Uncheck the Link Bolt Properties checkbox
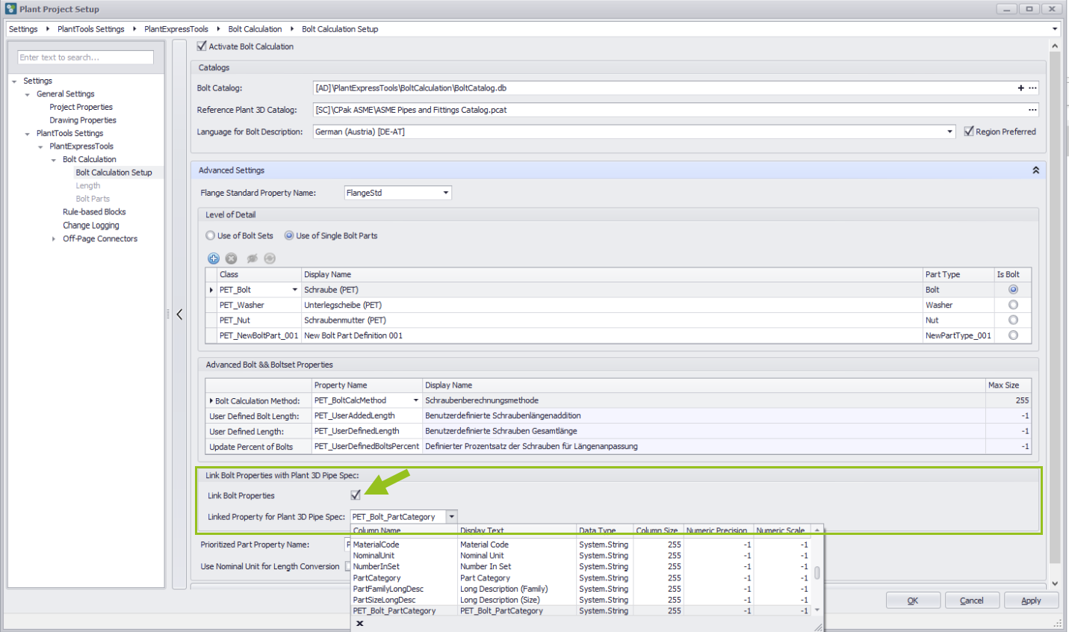Screen dimensions: 1069x632 (x=356, y=495)
